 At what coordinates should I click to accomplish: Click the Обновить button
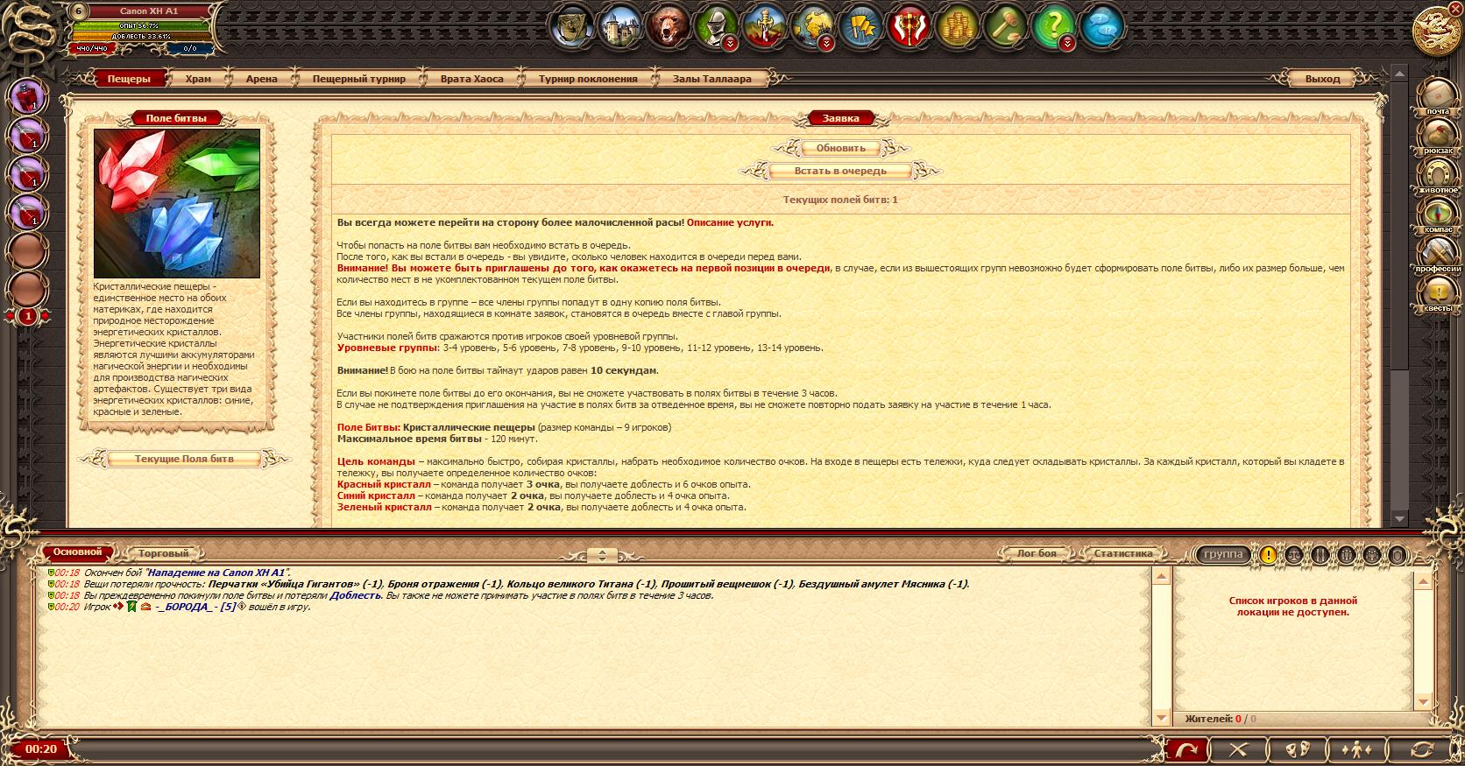(x=840, y=148)
